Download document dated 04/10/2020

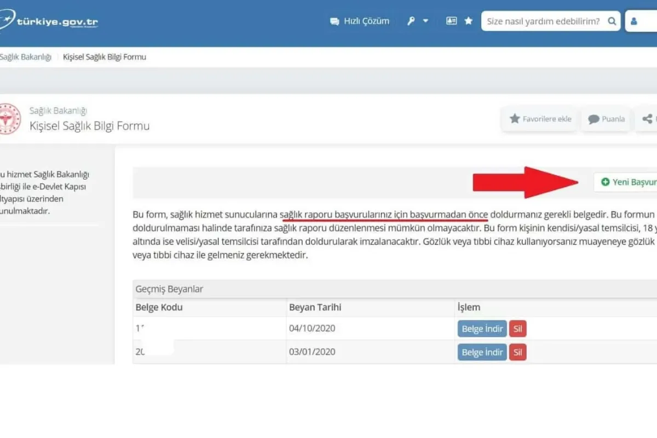482,328
